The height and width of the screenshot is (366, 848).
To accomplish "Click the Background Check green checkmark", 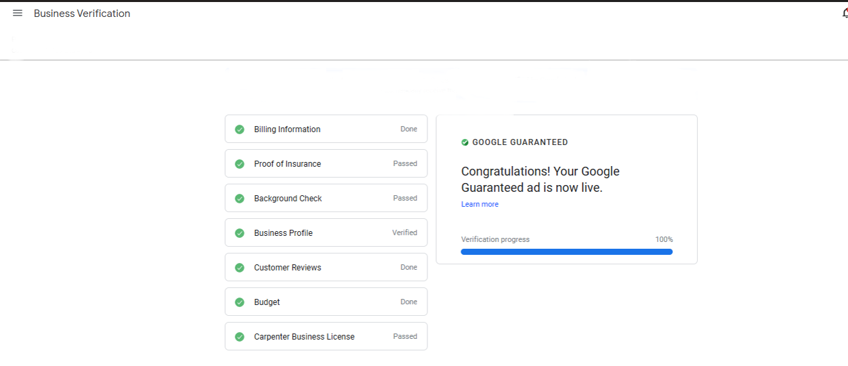I will pyautogui.click(x=239, y=199).
